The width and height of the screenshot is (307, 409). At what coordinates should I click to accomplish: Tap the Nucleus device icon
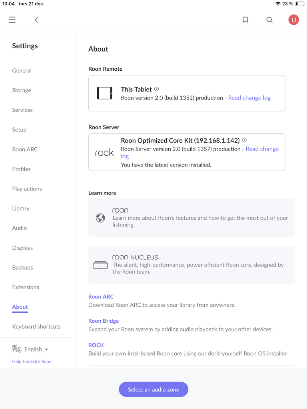point(100,265)
